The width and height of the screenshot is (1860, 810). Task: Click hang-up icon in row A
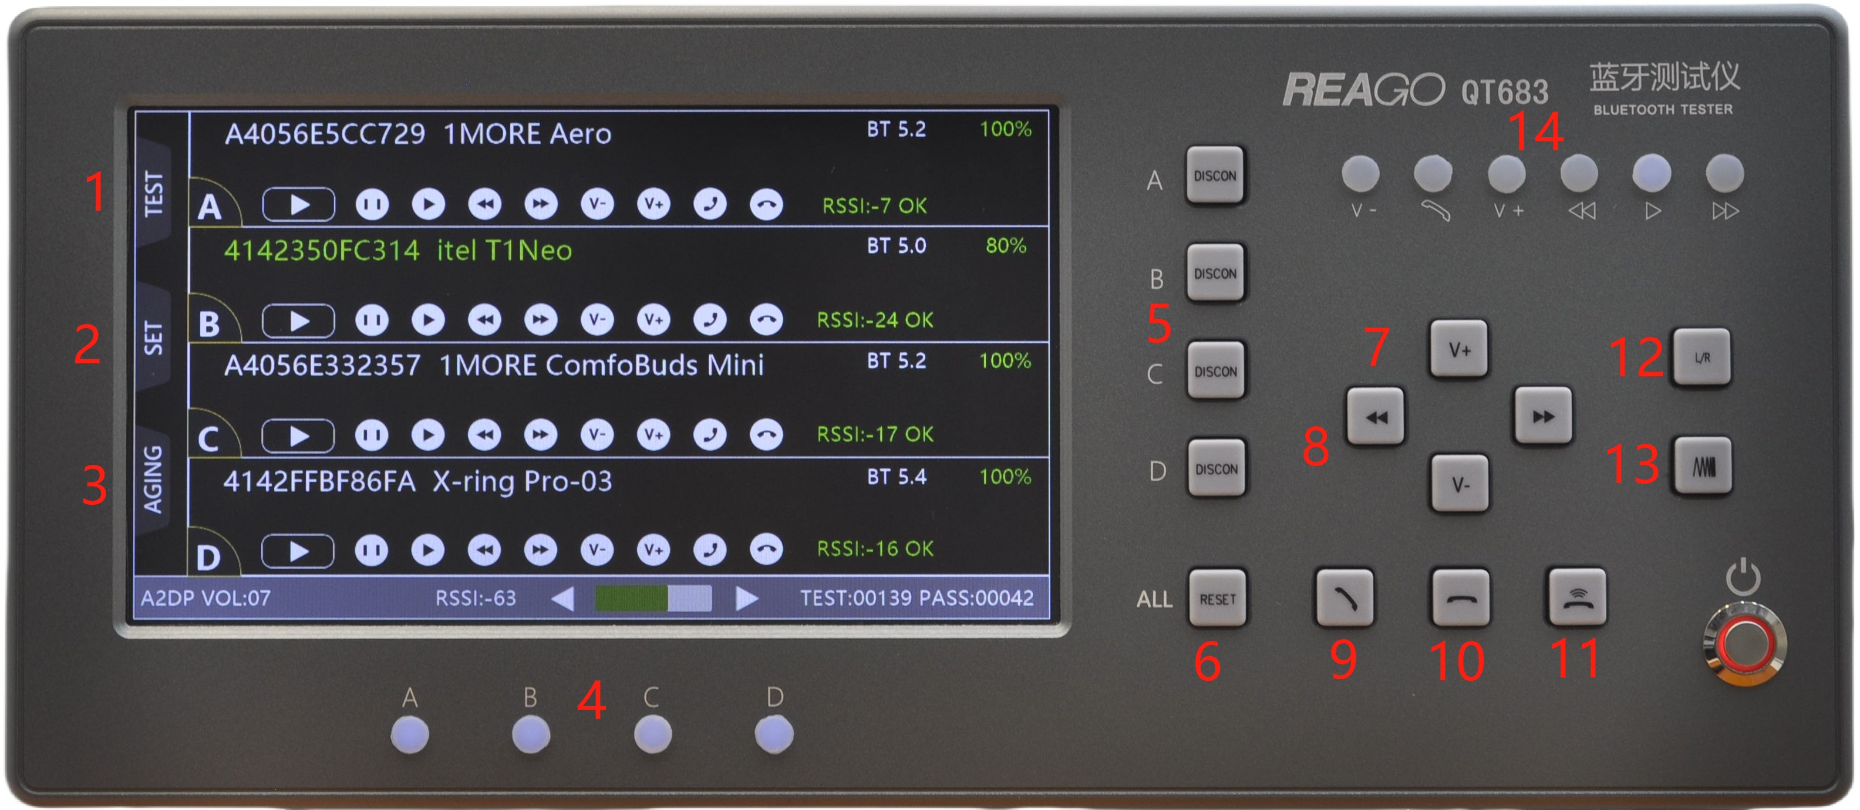point(766,205)
